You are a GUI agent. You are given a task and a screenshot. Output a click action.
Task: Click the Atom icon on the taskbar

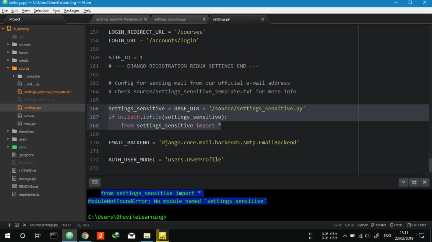point(69,236)
